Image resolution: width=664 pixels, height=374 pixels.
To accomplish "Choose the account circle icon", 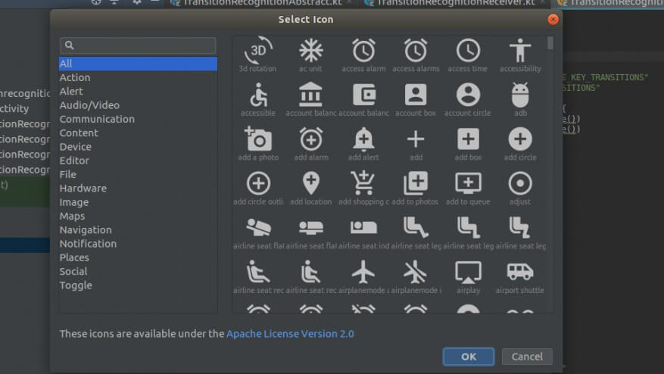I will click(x=468, y=95).
